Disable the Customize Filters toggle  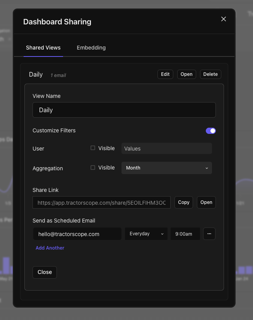(211, 131)
